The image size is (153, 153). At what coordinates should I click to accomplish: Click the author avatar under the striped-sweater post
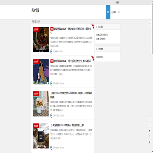click(51, 51)
